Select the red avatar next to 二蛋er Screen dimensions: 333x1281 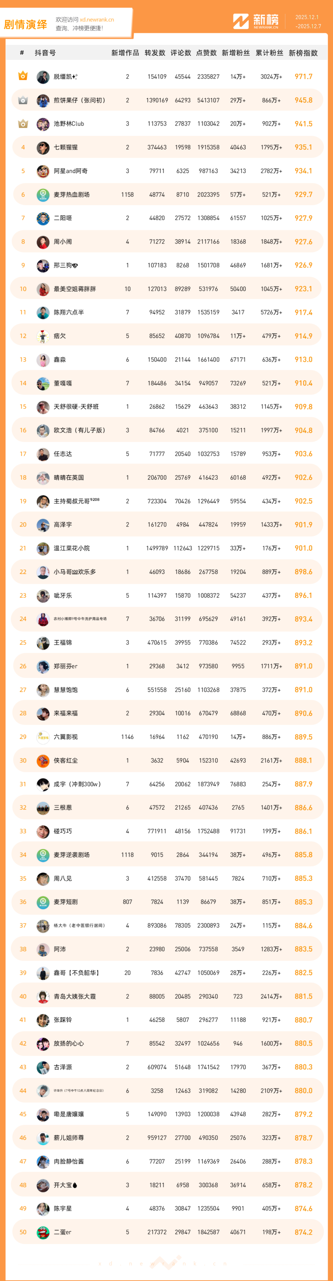(x=43, y=1232)
